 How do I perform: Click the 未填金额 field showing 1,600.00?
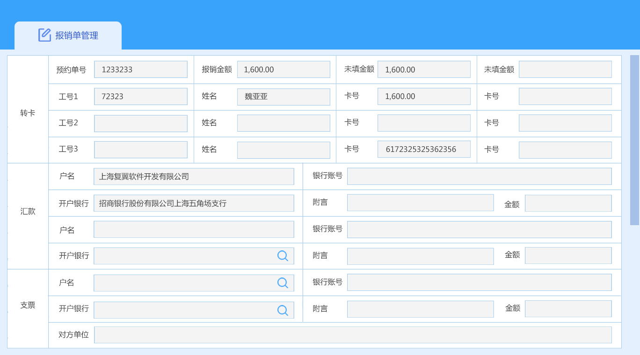tap(424, 70)
